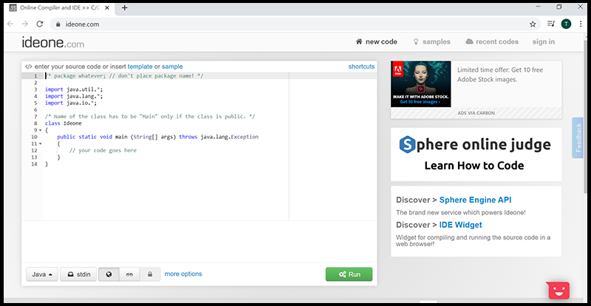The image size is (591, 306).
Task: Click the ideone.com logo
Action: (52, 42)
